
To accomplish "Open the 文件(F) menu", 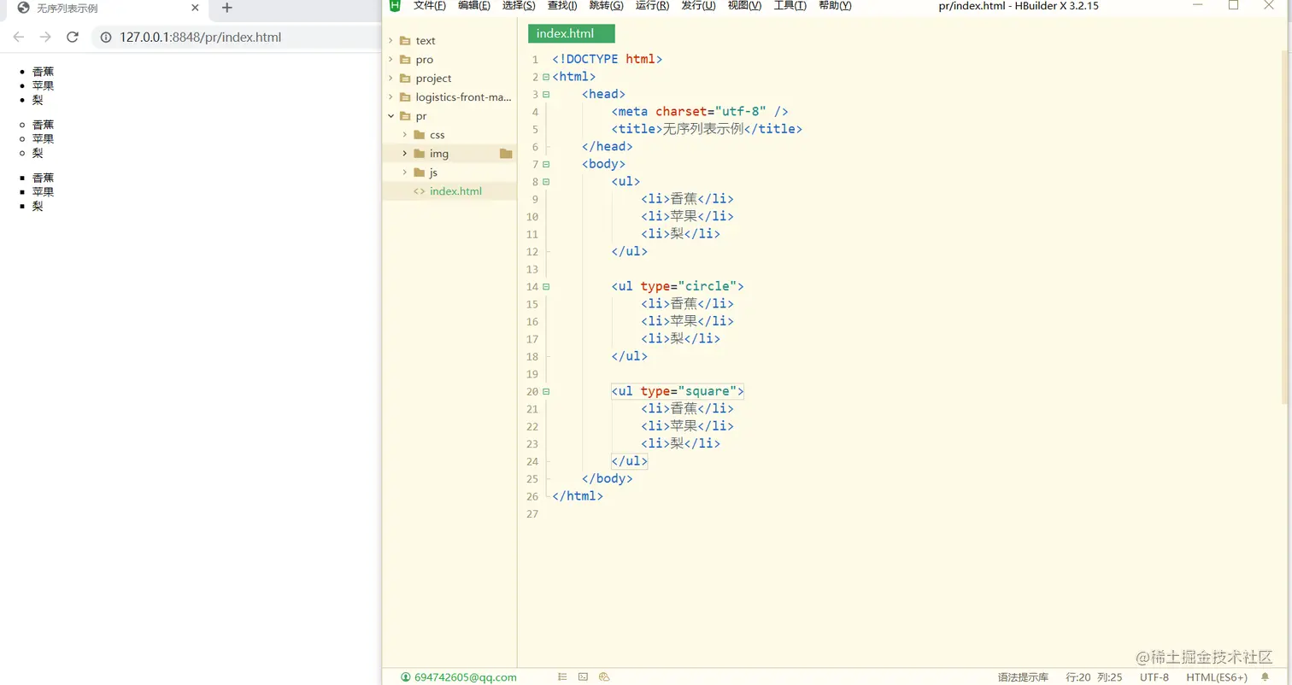I will (429, 6).
